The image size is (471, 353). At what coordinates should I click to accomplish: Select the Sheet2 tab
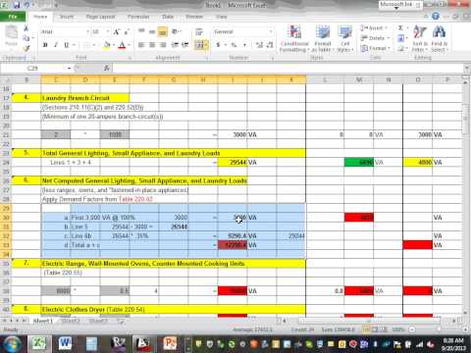(x=71, y=322)
